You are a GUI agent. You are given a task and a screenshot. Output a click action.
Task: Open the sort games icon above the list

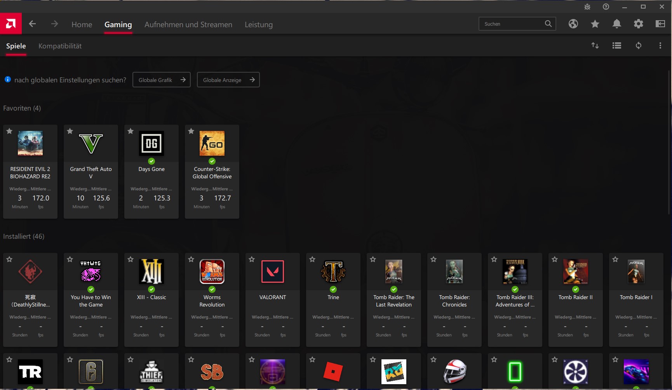(595, 45)
